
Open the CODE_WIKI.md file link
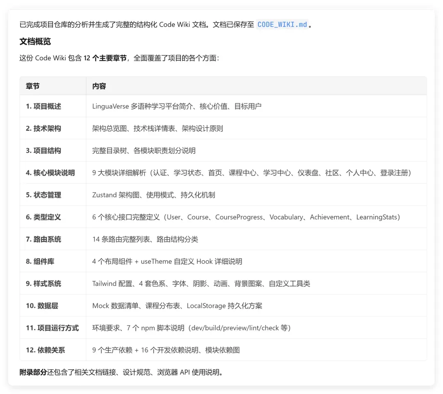coord(282,25)
